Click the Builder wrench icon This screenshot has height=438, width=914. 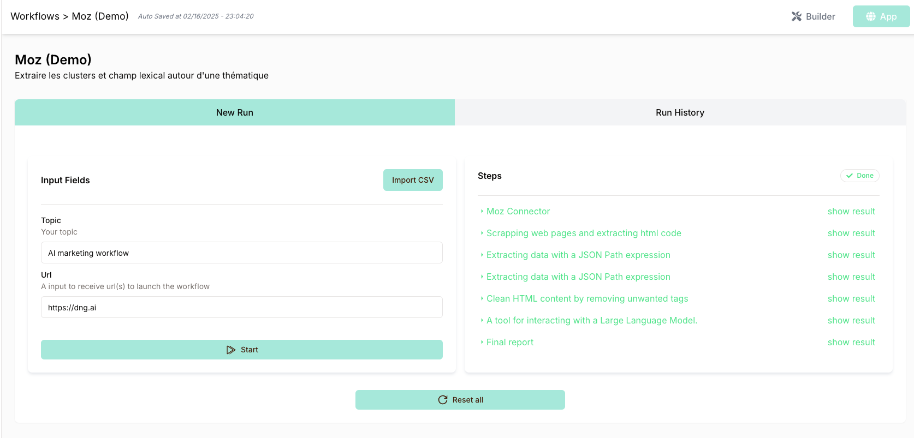click(797, 16)
